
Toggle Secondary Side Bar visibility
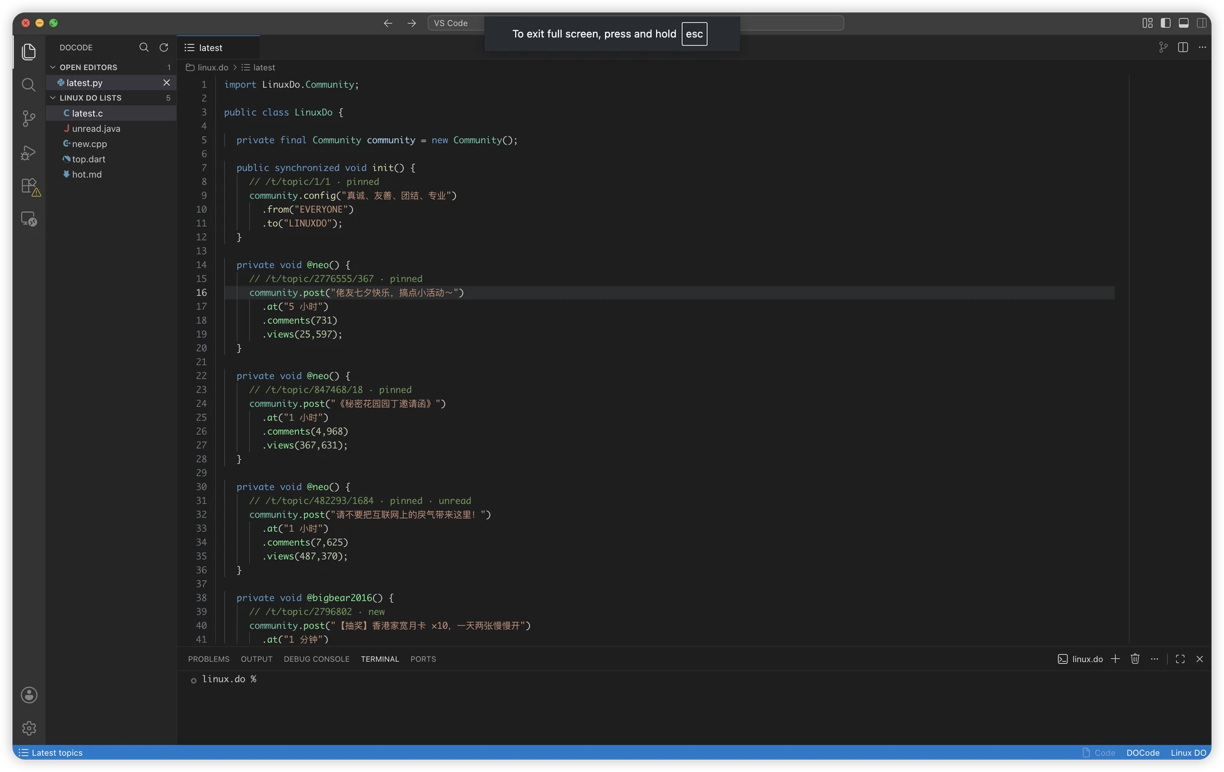pos(1202,23)
